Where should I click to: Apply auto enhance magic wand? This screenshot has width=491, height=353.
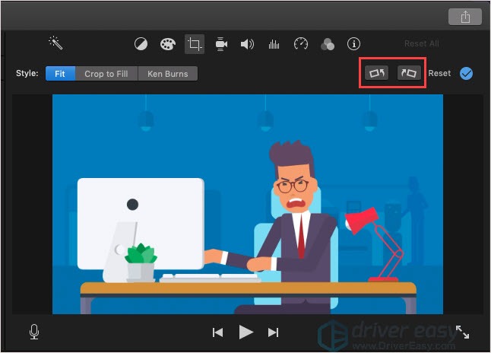coord(55,43)
